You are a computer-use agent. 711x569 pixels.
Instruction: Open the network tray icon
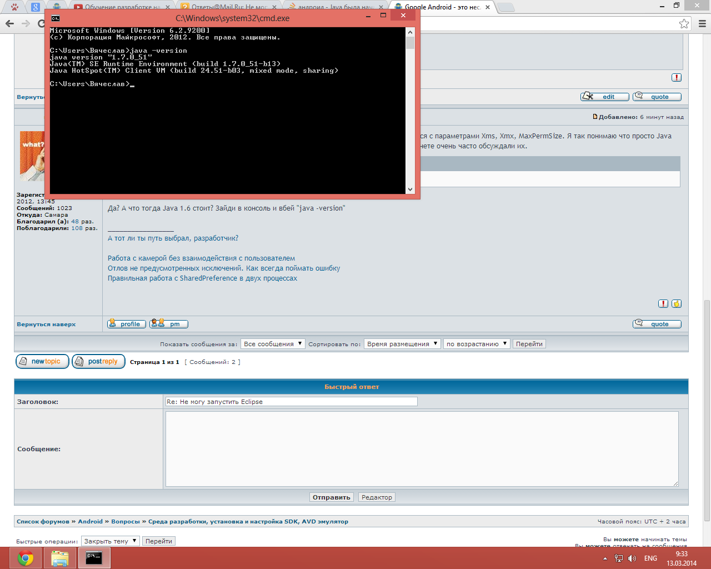619,558
